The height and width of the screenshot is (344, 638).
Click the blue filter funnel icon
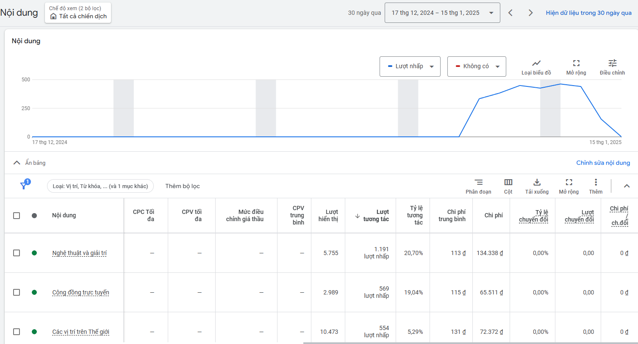[x=24, y=186]
